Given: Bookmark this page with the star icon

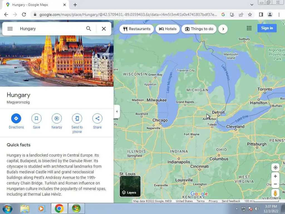Looking at the screenshot, I should click(250, 14).
